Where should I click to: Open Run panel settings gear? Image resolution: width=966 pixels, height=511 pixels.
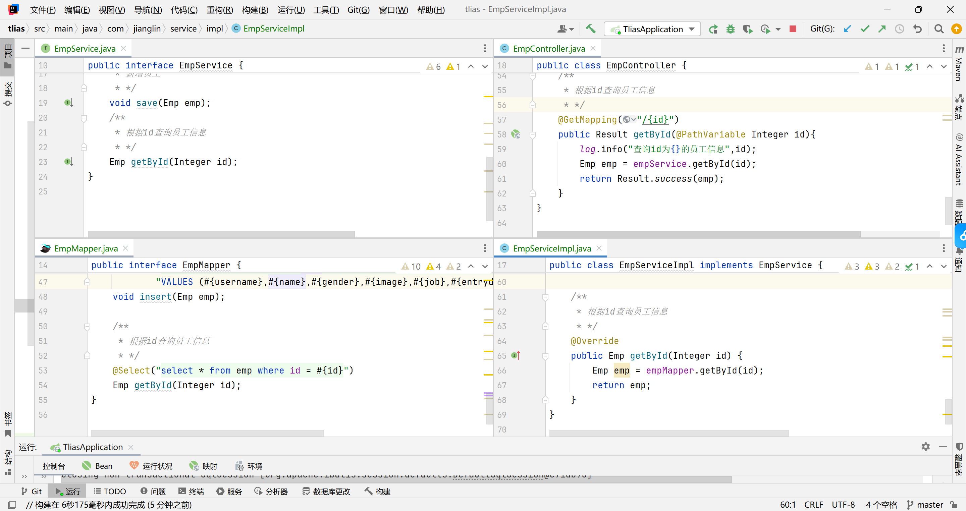[x=925, y=447]
